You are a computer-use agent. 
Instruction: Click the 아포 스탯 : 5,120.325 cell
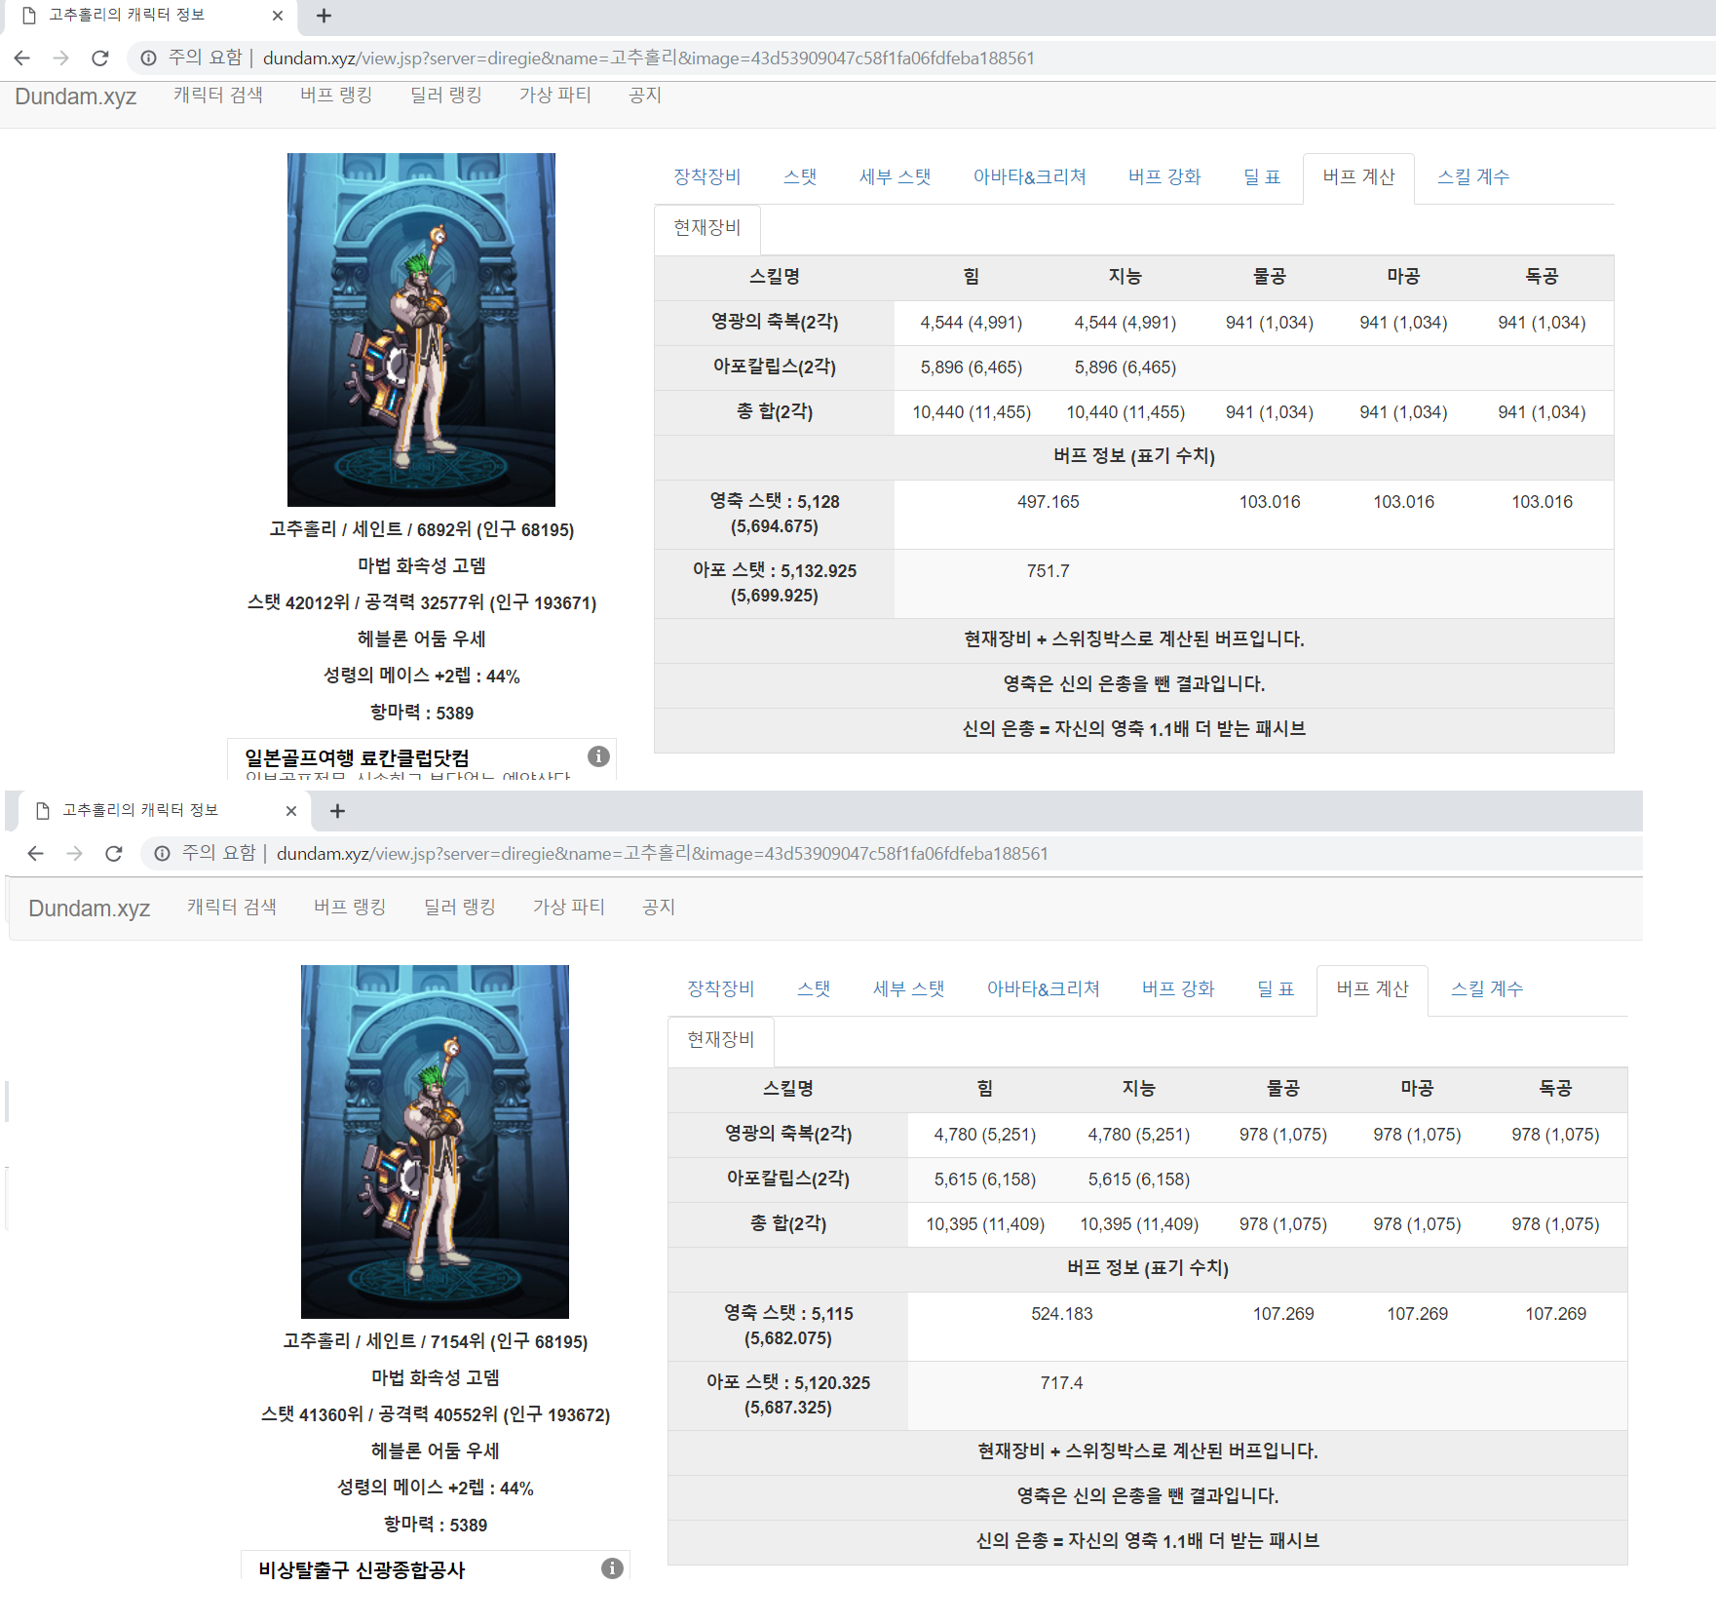[x=788, y=1396]
